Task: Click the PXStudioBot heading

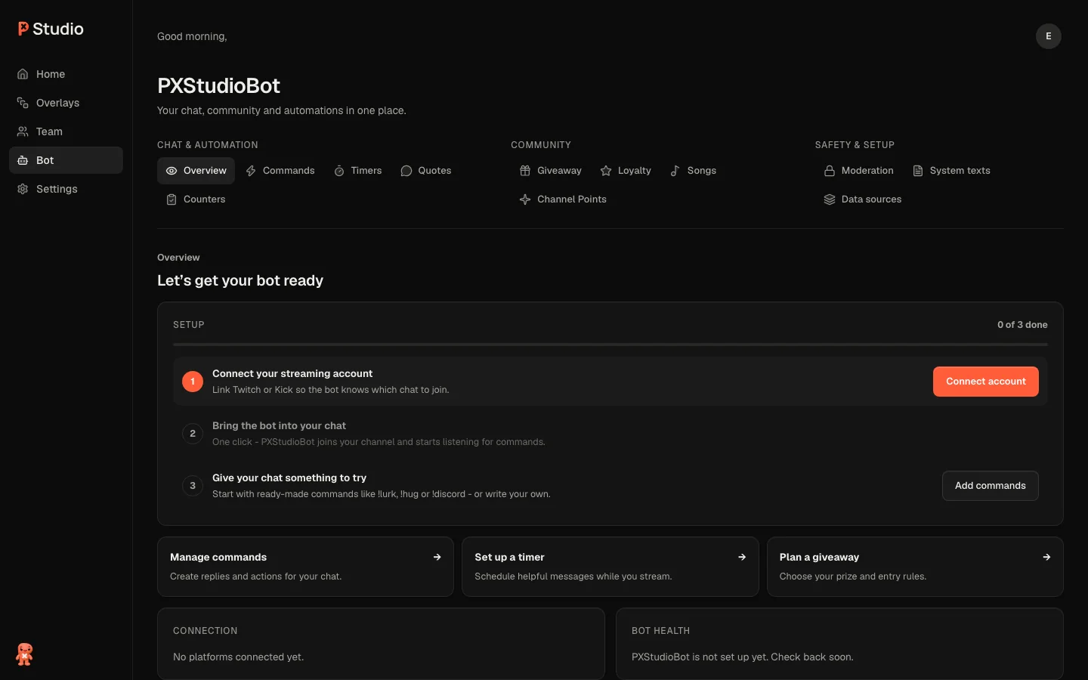Action: point(218,86)
